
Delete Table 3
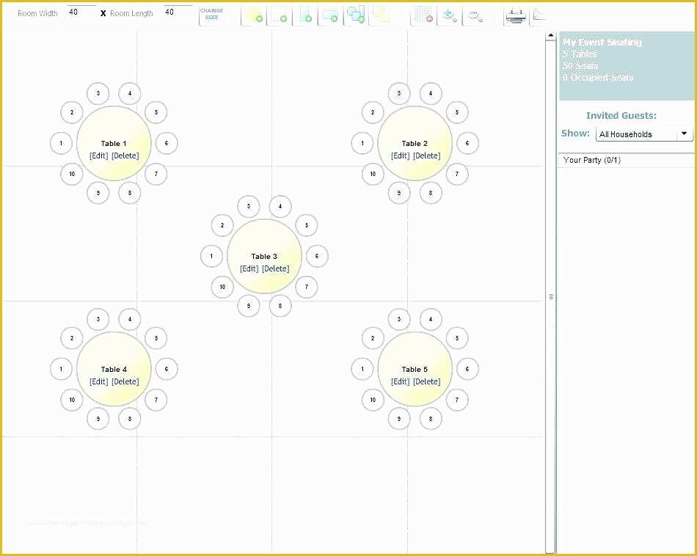276,268
